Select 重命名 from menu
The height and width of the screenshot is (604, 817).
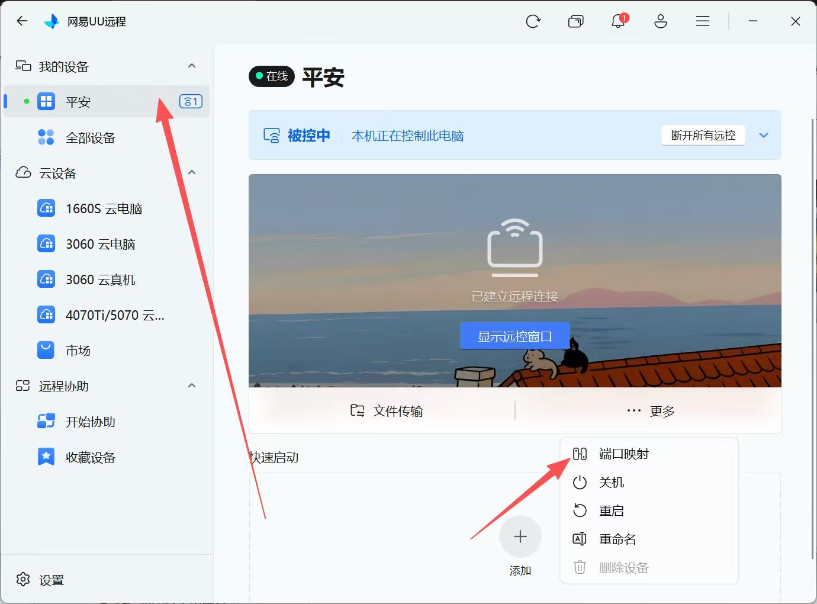pos(649,539)
